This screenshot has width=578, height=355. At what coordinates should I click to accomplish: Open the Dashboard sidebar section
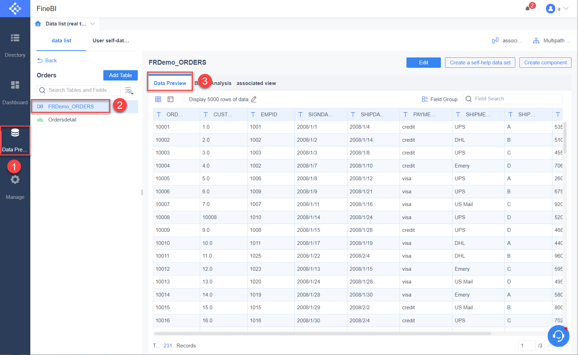click(x=15, y=93)
